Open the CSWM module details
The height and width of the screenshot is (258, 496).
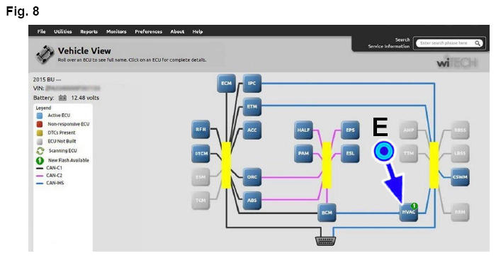coord(460,177)
